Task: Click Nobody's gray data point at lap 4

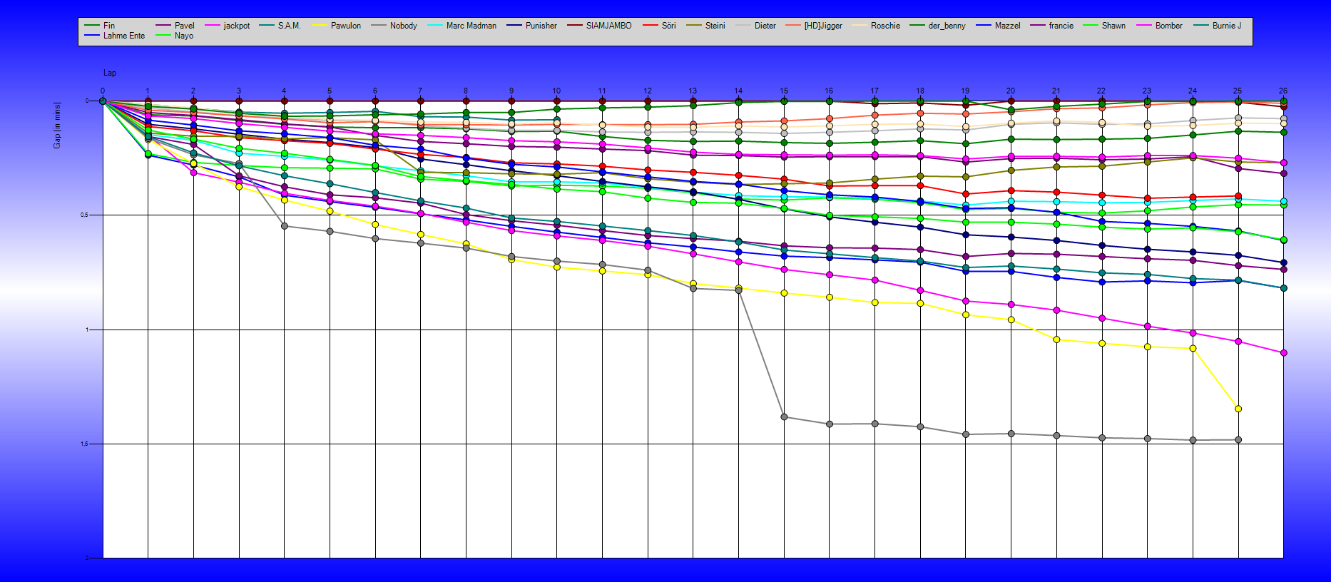Action: 285,226
